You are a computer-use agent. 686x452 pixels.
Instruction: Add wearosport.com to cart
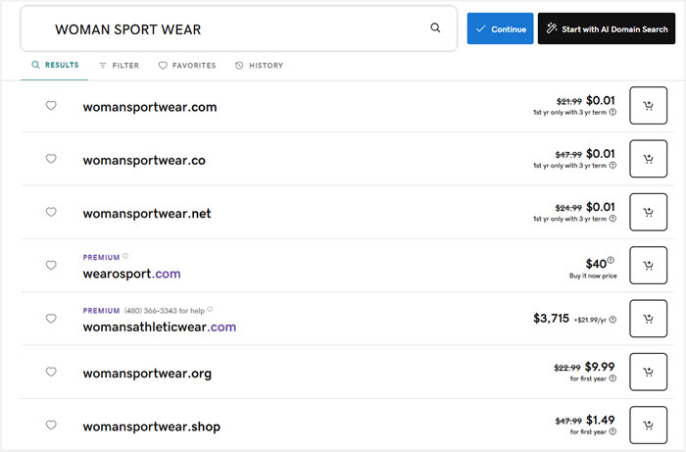point(648,266)
